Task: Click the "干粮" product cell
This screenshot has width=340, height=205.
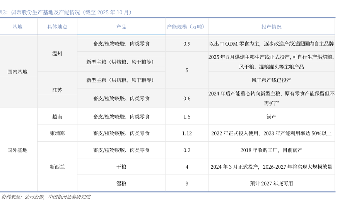Action: (121, 167)
